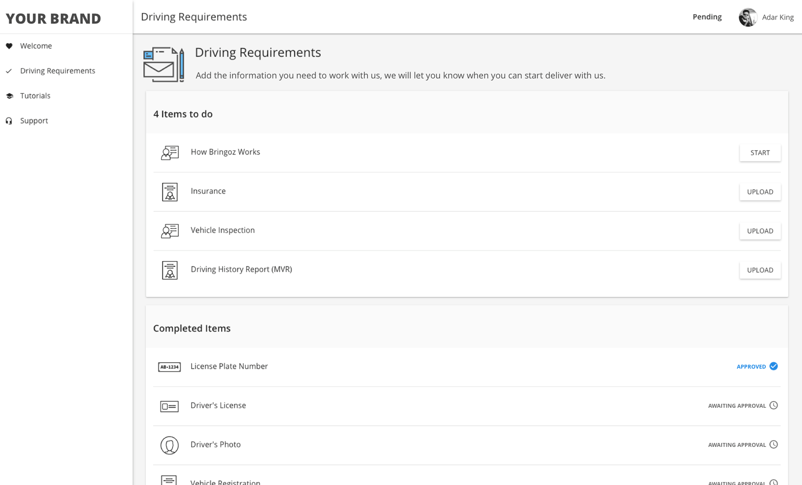
Task: Click the Driving History Report (MVR) label
Action: tap(241, 269)
